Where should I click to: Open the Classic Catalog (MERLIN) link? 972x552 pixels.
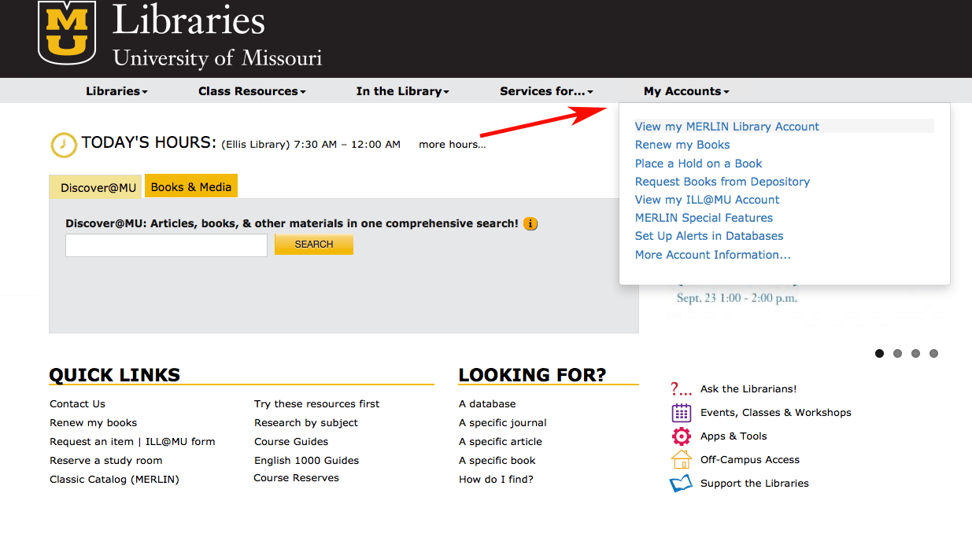click(114, 479)
